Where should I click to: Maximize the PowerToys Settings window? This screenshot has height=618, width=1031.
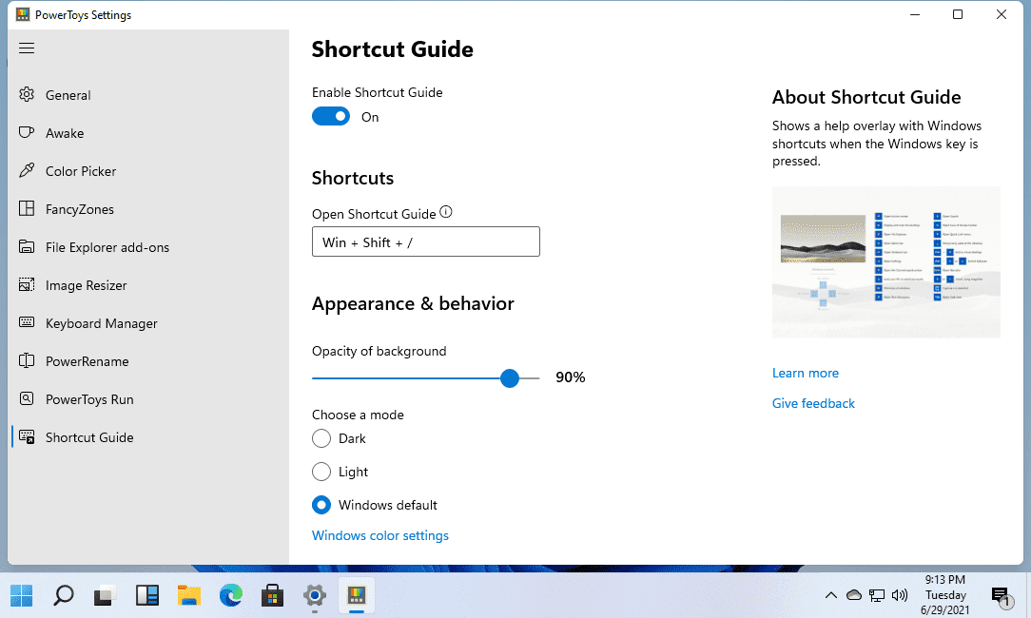pos(958,14)
